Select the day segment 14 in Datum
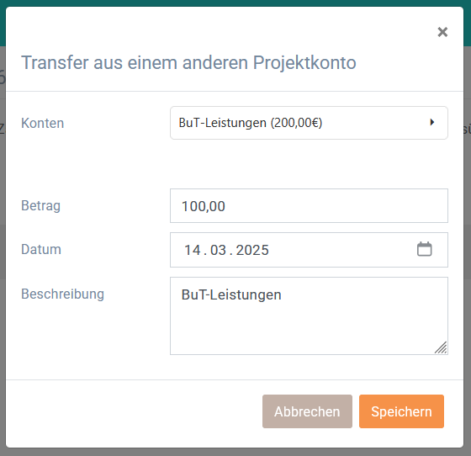The width and height of the screenshot is (471, 456). (193, 250)
